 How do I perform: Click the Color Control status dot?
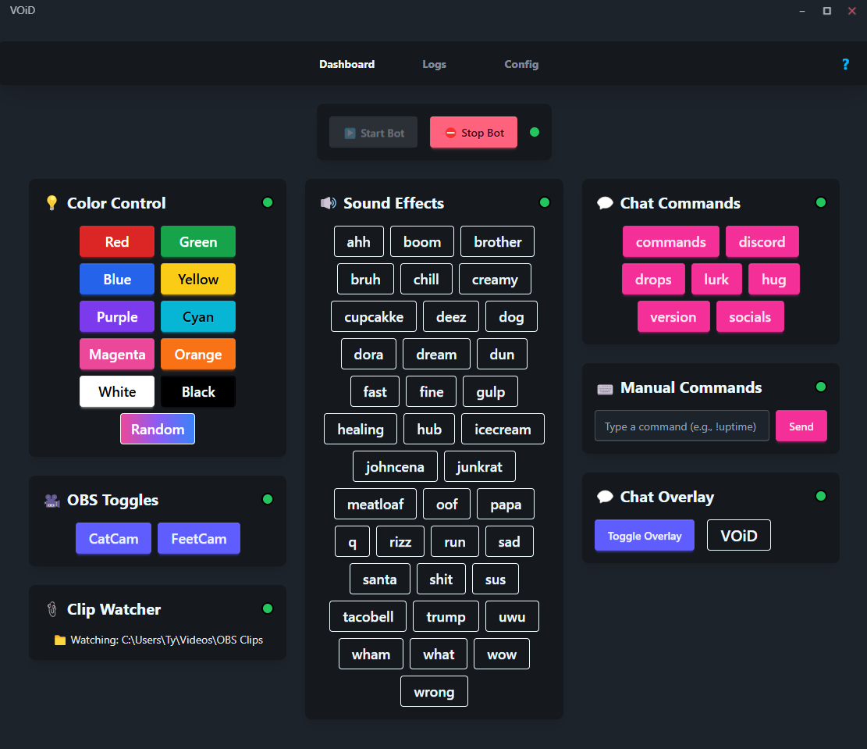point(268,202)
